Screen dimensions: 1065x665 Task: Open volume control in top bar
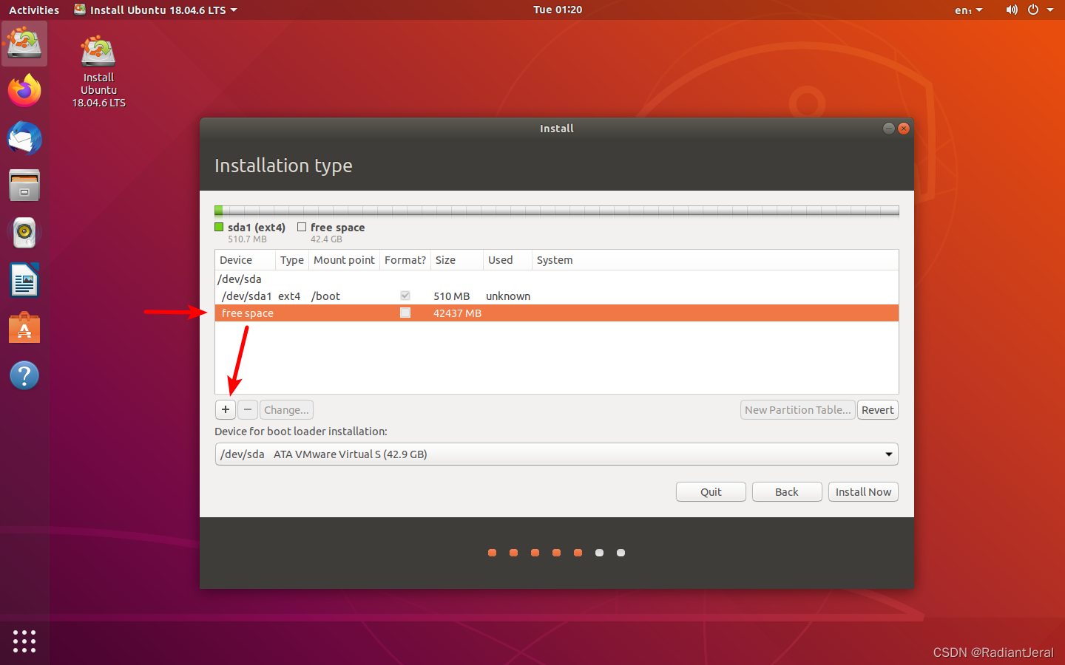(1012, 10)
